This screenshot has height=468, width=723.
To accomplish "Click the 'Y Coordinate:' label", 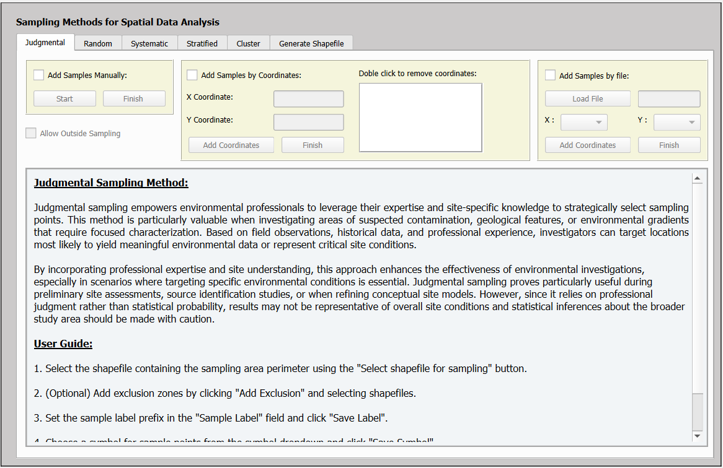I will 210,119.
